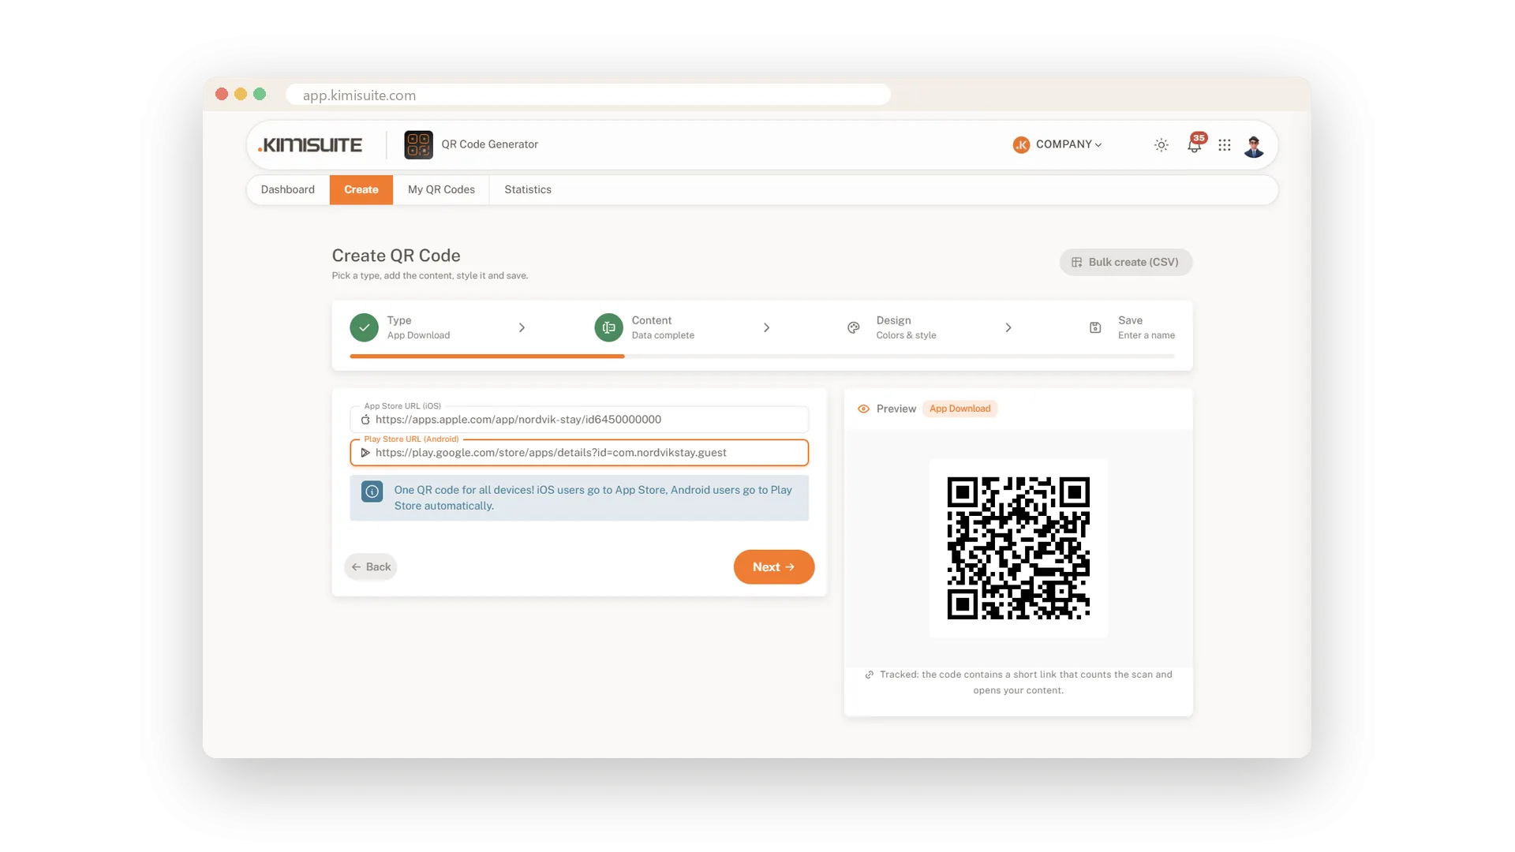1515x852 pixels.
Task: Click the QR code preview image
Action: click(1019, 548)
